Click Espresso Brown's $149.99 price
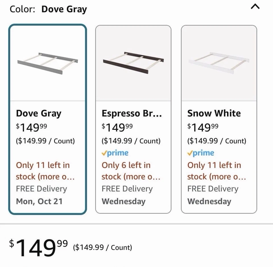 click(x=117, y=127)
